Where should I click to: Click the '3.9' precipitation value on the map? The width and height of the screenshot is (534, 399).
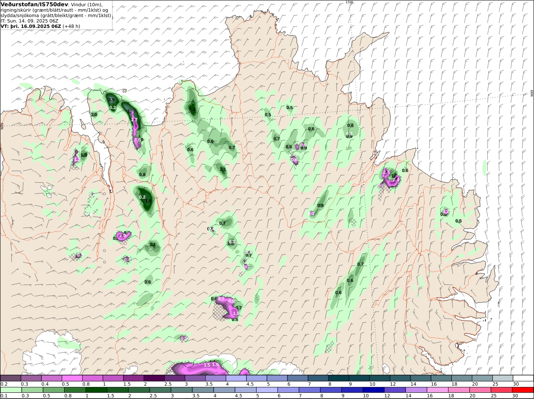click(x=111, y=100)
